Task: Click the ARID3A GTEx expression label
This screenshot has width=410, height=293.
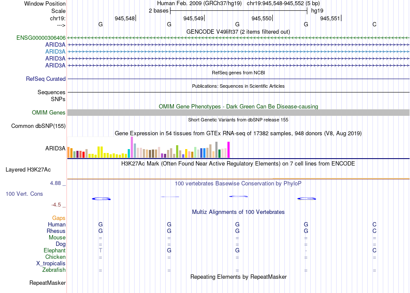Action: [x=55, y=149]
